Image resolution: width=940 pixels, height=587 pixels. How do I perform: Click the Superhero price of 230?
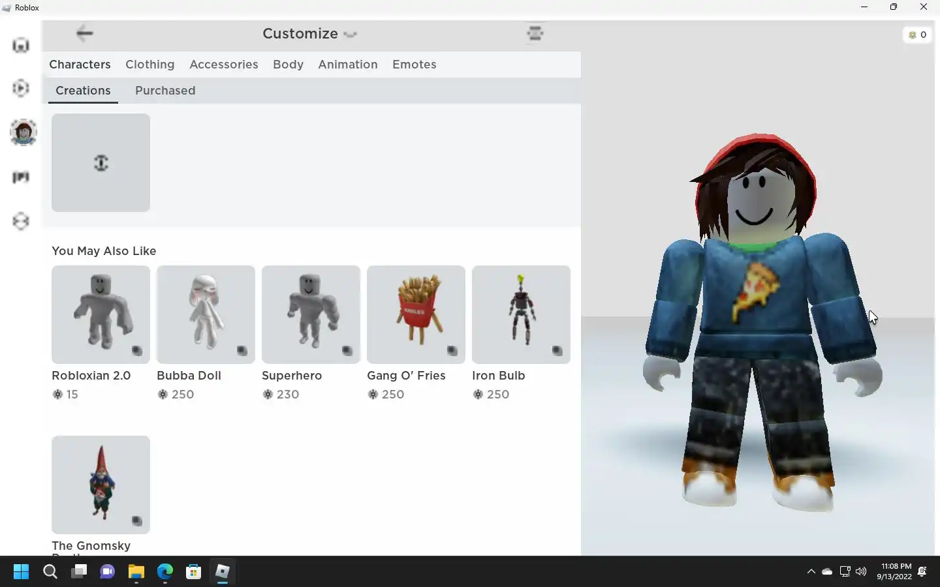pyautogui.click(x=281, y=395)
